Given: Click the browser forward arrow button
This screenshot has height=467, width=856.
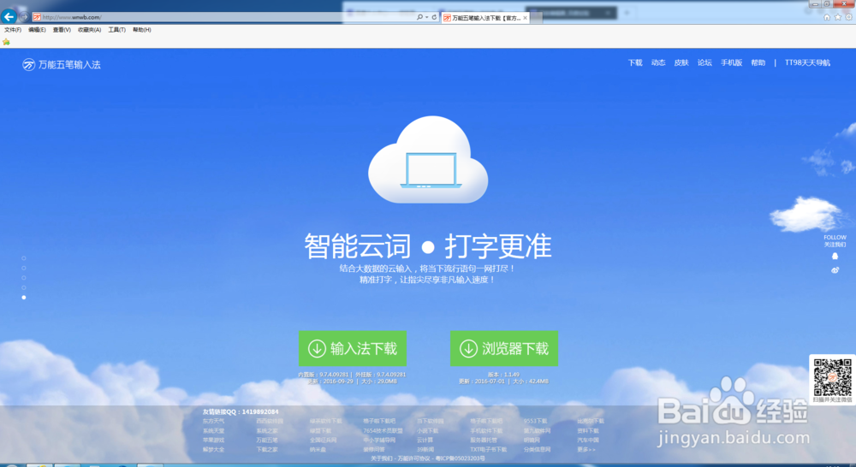Looking at the screenshot, I should (24, 17).
